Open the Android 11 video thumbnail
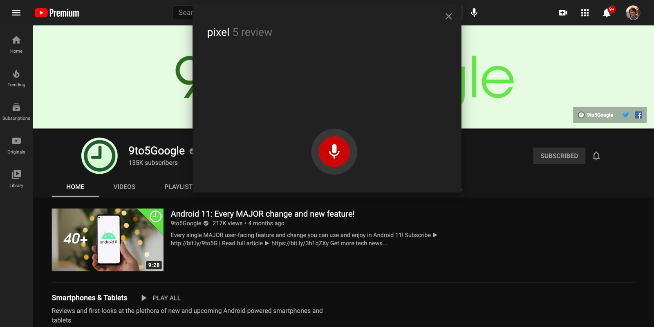 (x=108, y=240)
